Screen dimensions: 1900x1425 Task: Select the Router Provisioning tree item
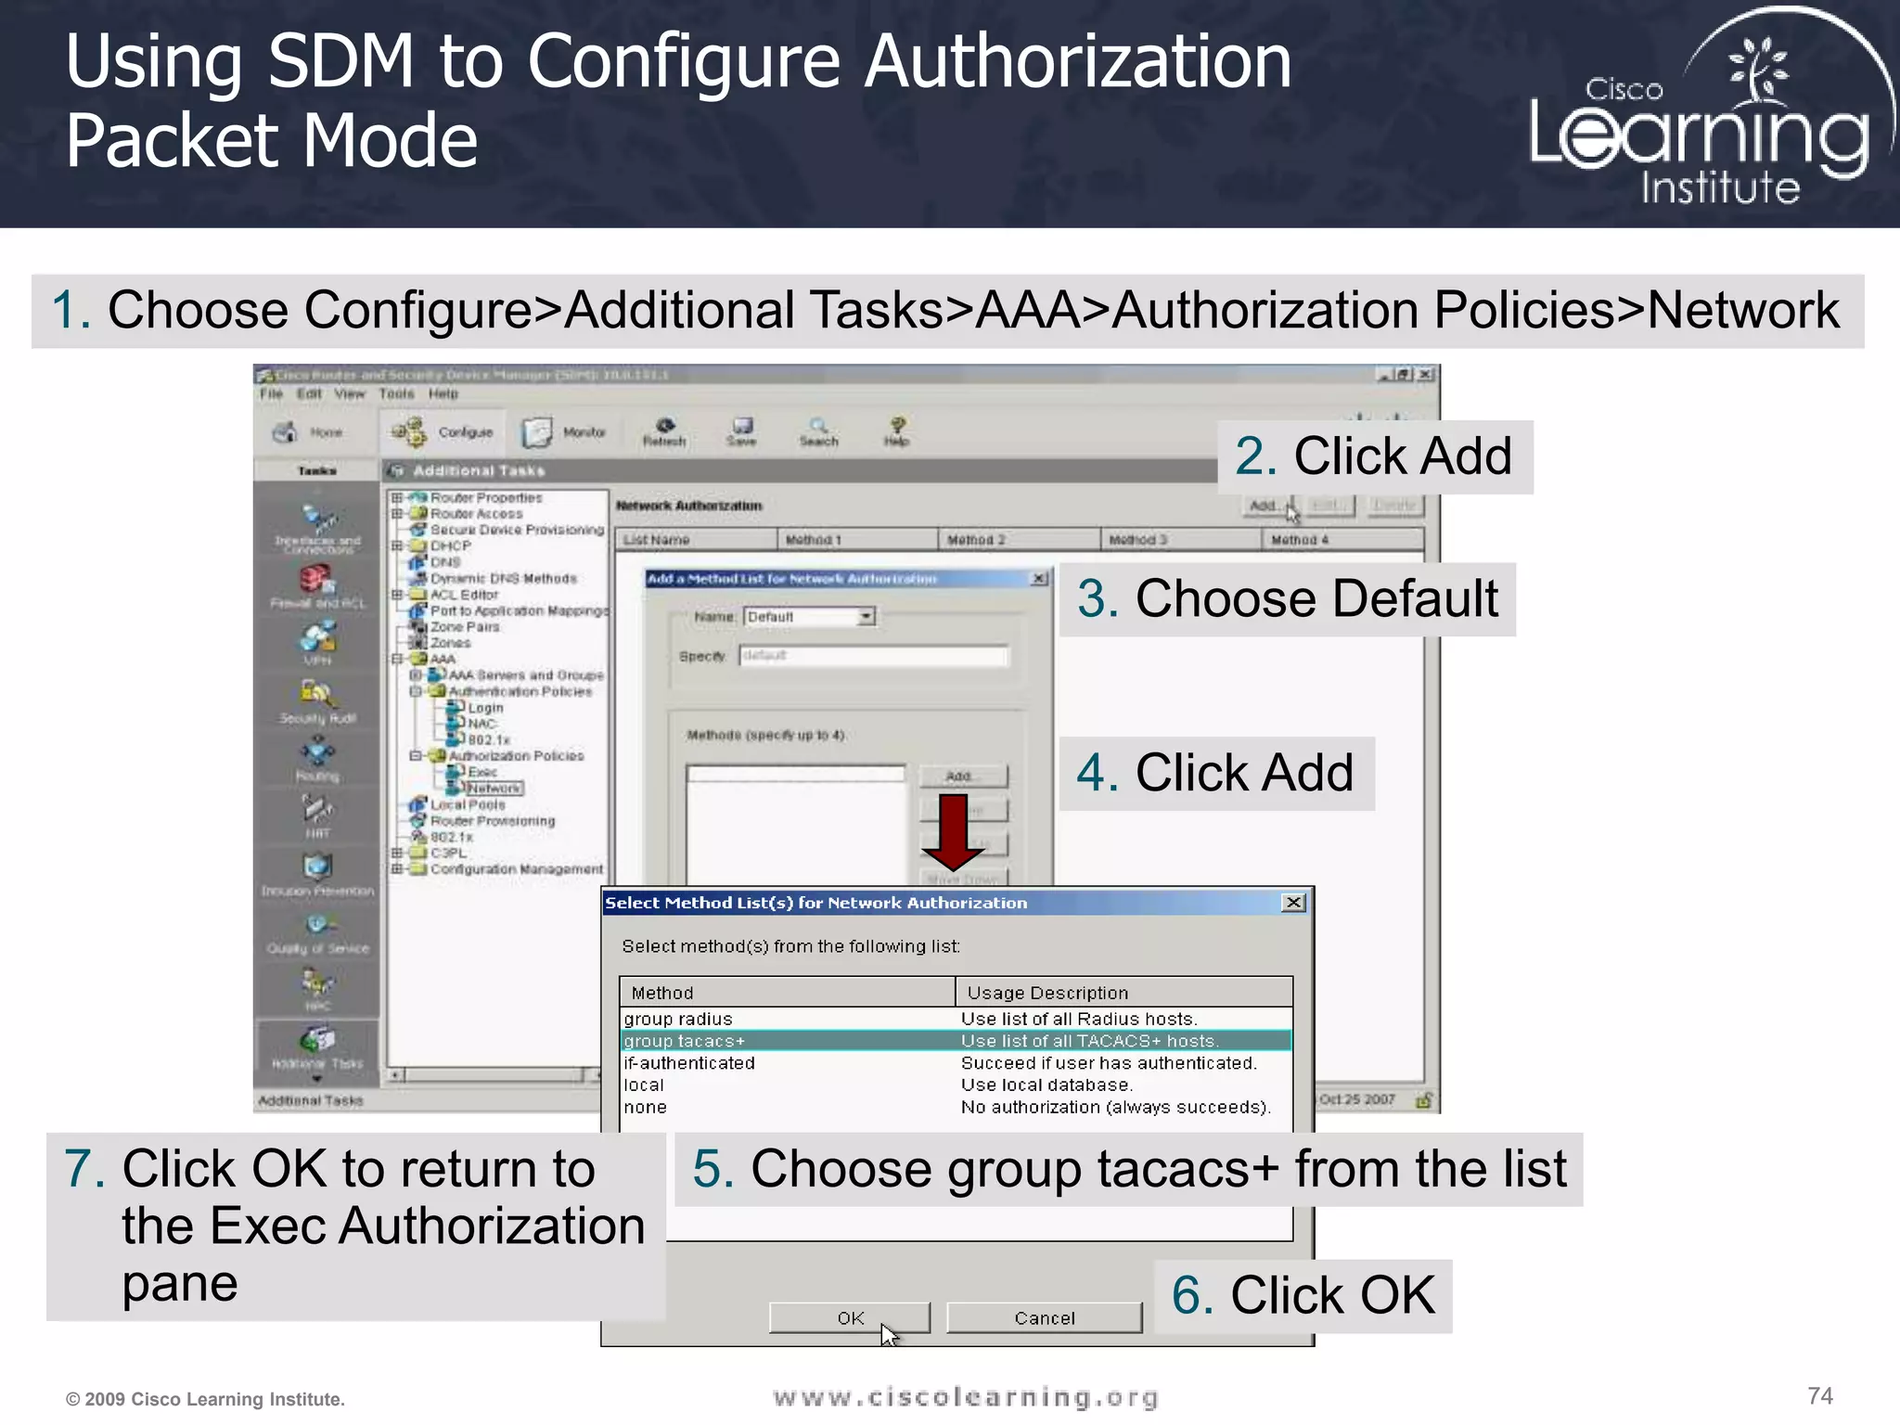(x=493, y=821)
